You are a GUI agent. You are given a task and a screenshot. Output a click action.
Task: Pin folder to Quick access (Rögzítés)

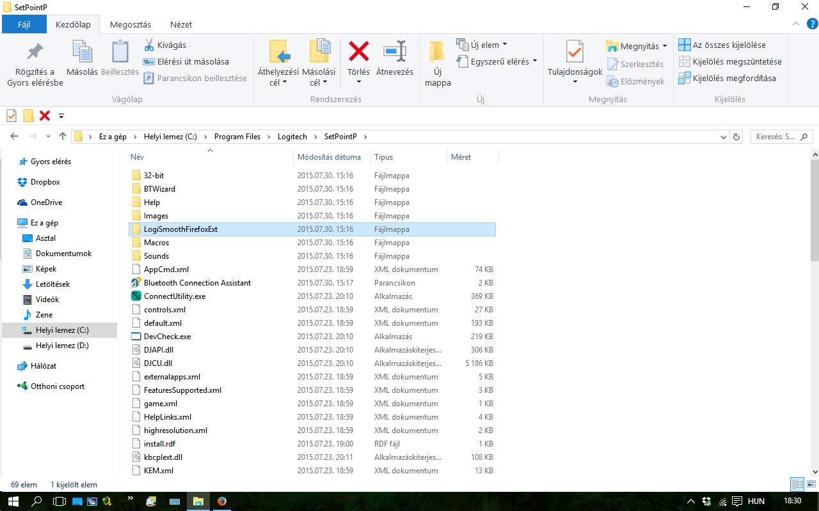pos(35,64)
